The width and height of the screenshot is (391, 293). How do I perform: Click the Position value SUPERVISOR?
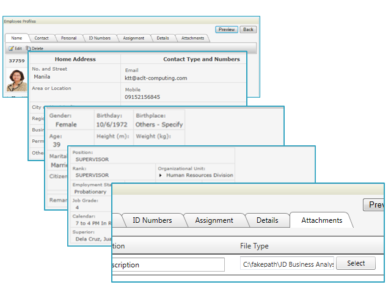pos(92,159)
